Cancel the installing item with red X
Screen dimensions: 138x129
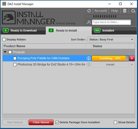coord(132,58)
